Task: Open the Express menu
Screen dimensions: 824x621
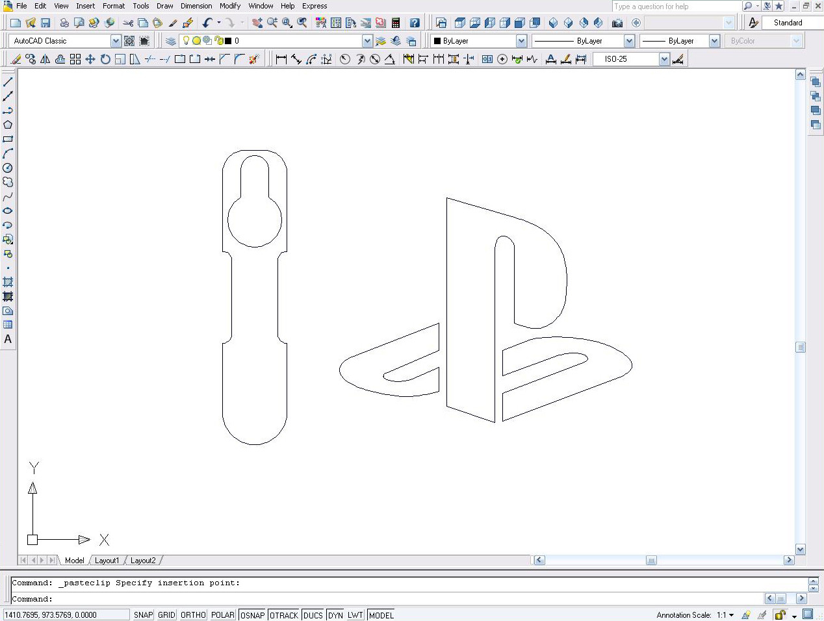Action: point(315,6)
